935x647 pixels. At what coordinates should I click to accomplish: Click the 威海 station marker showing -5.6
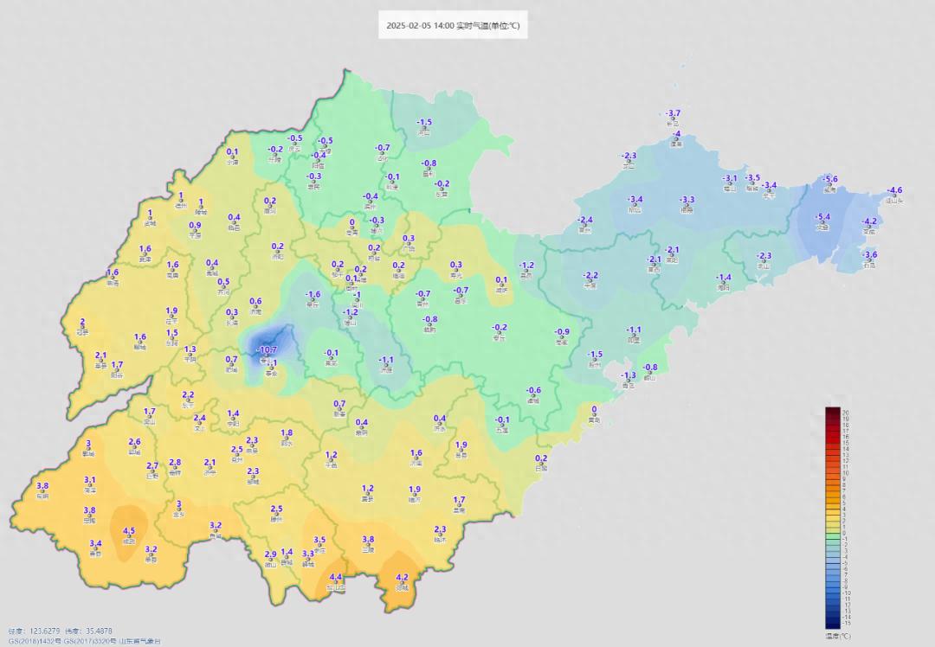click(x=829, y=186)
